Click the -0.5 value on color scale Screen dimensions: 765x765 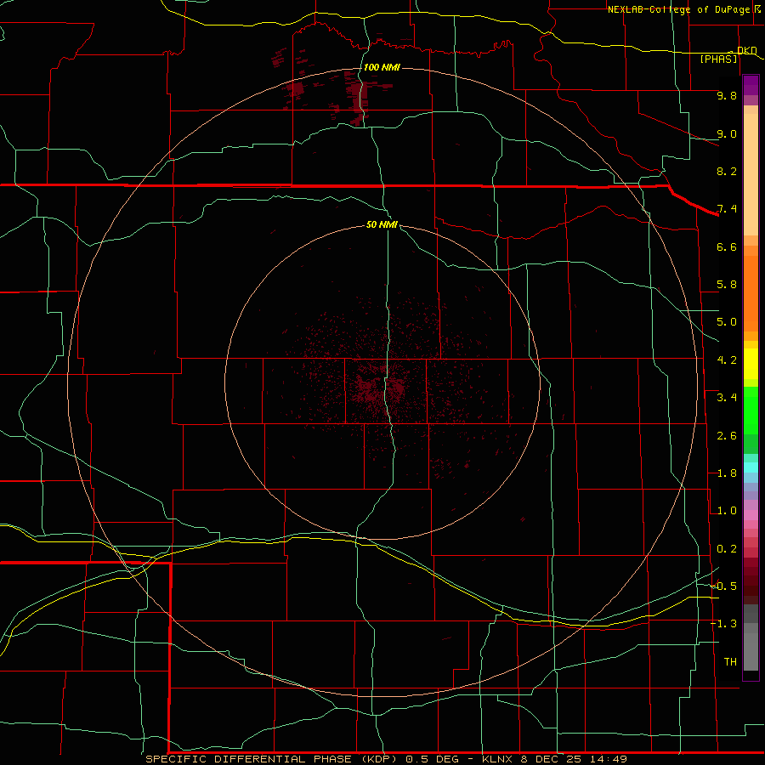tap(724, 586)
